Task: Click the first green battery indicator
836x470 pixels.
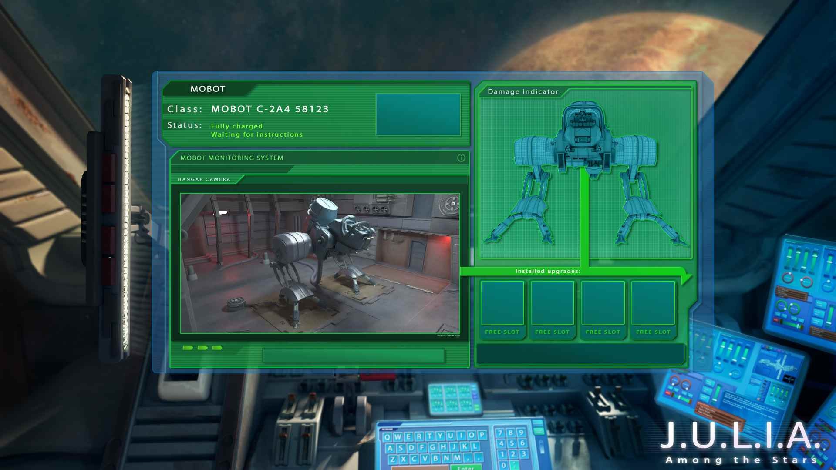Action: (x=188, y=348)
